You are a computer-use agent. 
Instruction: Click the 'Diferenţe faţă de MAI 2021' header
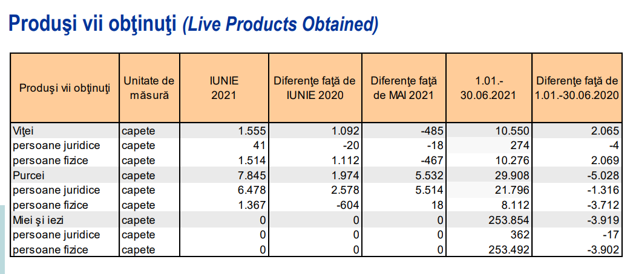click(404, 88)
